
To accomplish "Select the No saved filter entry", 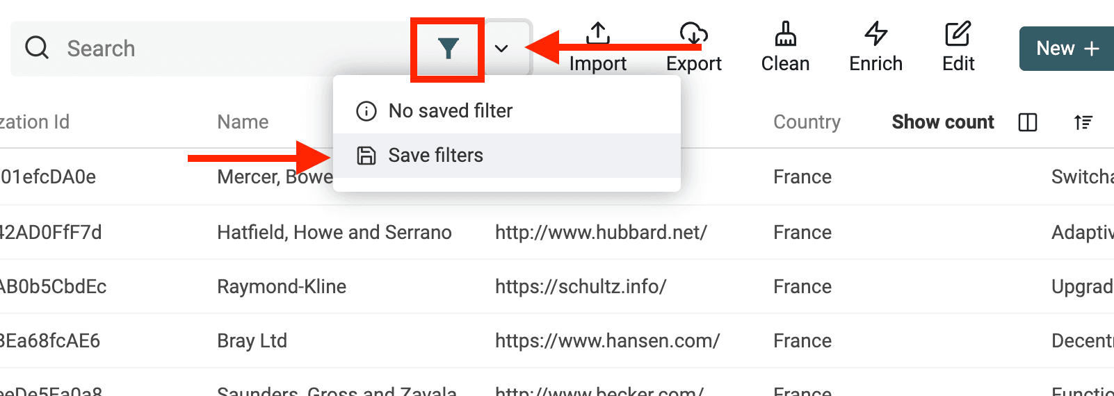I will tap(450, 110).
